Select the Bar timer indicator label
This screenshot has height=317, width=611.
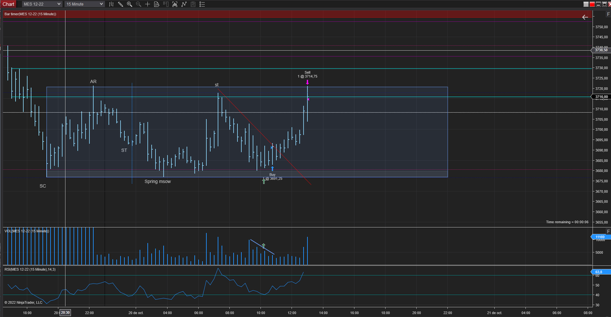[x=30, y=14]
